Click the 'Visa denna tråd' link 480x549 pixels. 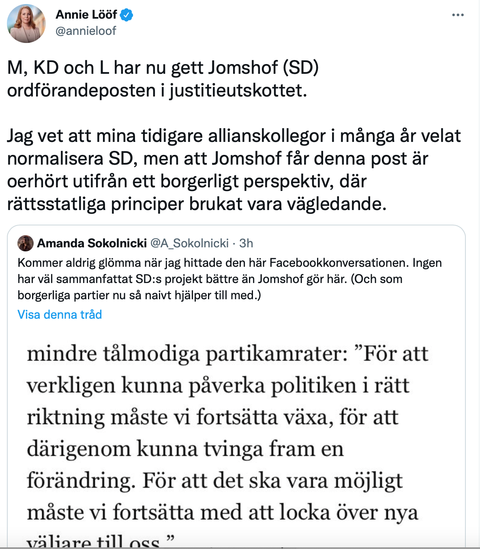pos(60,315)
